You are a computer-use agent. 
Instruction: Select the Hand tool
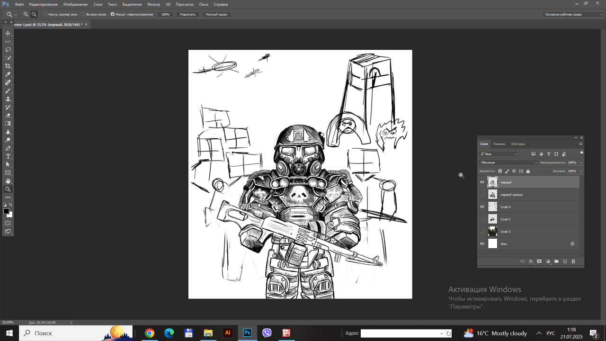pyautogui.click(x=8, y=181)
